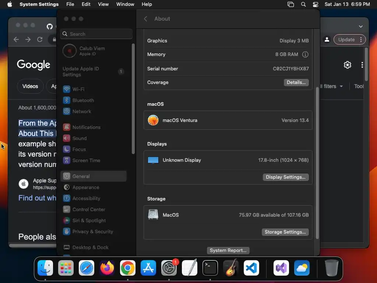Open the Edit menu

(86, 4)
